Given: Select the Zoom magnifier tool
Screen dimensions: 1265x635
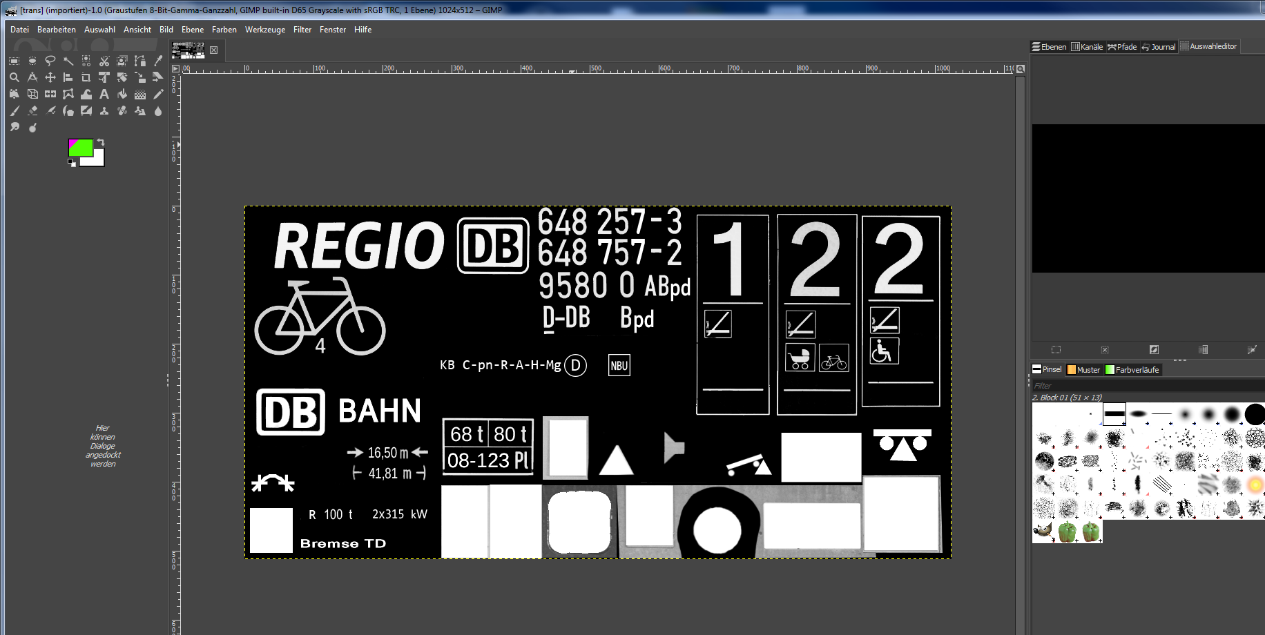Looking at the screenshot, I should click(x=14, y=77).
